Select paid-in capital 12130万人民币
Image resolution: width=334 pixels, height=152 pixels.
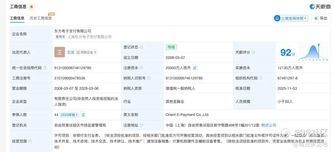coord(290,68)
